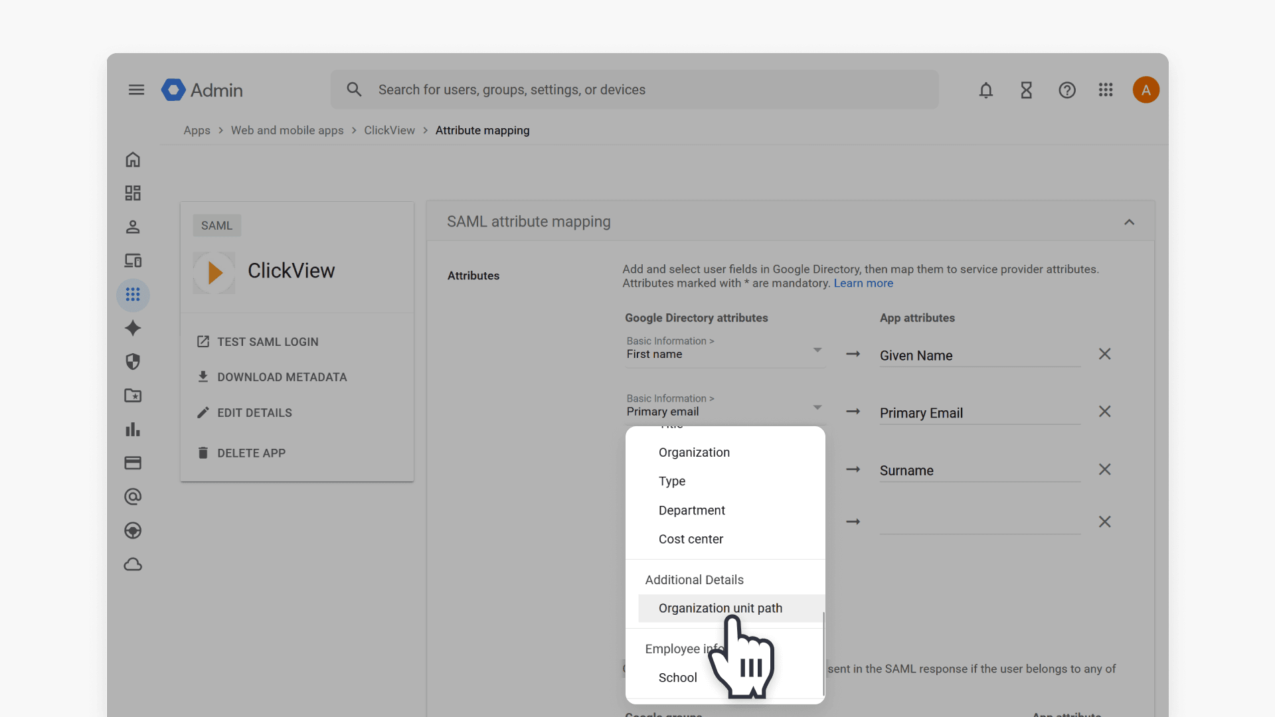Viewport: 1275px width, 717px height.
Task: Select Organization from the dropdown list
Action: (725, 452)
